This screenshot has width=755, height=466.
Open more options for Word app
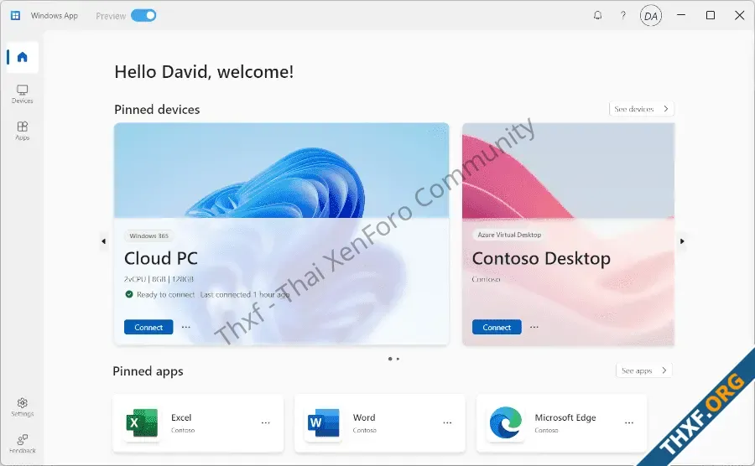click(x=447, y=422)
